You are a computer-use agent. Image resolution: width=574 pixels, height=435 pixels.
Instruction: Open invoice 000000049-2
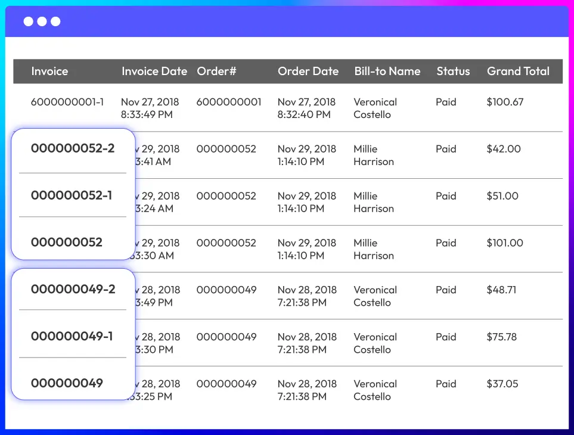[x=73, y=289]
